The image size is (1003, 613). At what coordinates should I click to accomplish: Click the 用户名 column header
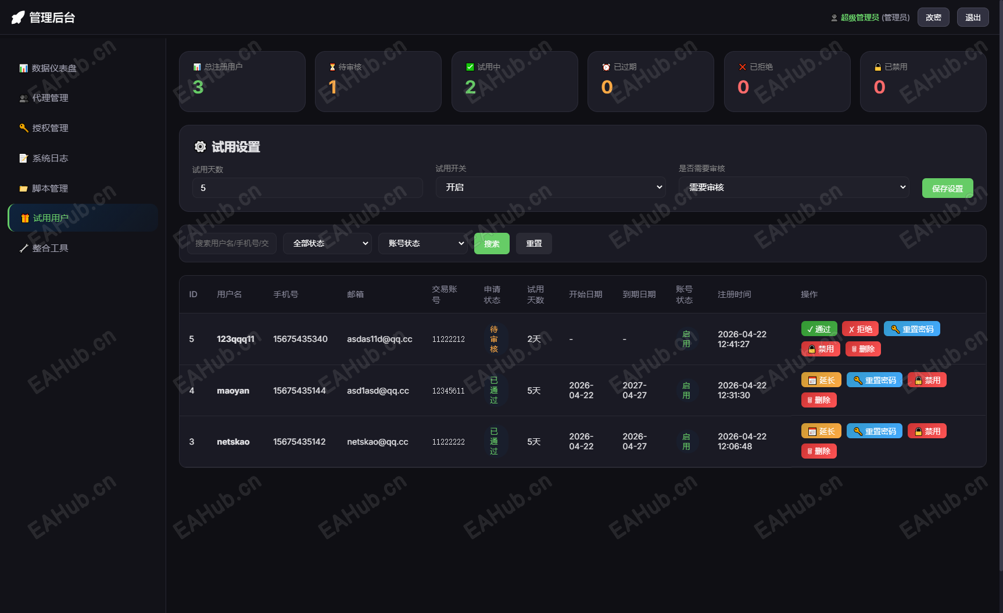(x=230, y=294)
